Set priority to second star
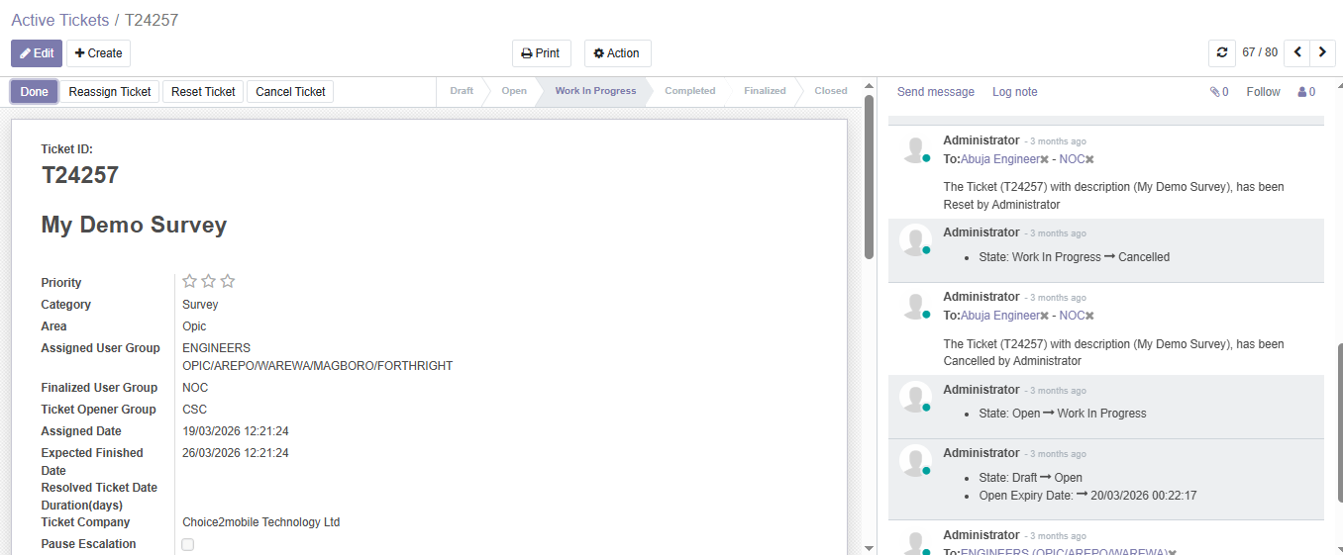Image resolution: width=1343 pixels, height=555 pixels. [x=209, y=282]
